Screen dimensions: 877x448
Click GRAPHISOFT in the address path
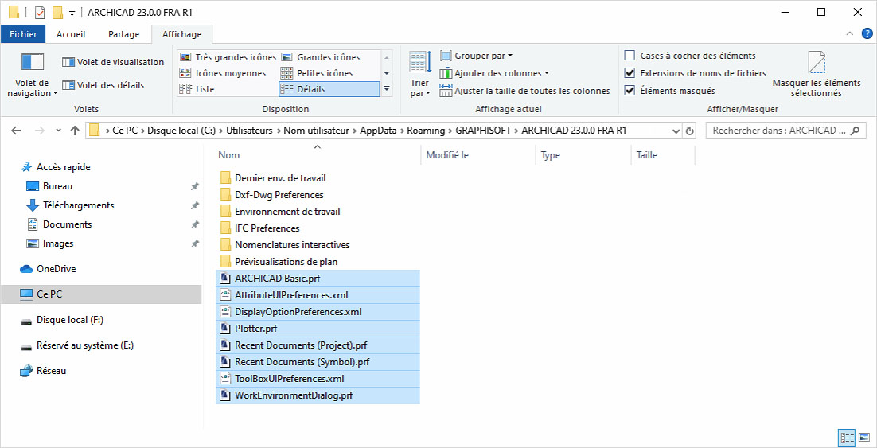[484, 131]
